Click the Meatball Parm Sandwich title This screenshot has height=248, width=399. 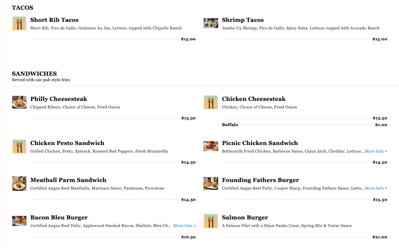(68, 180)
